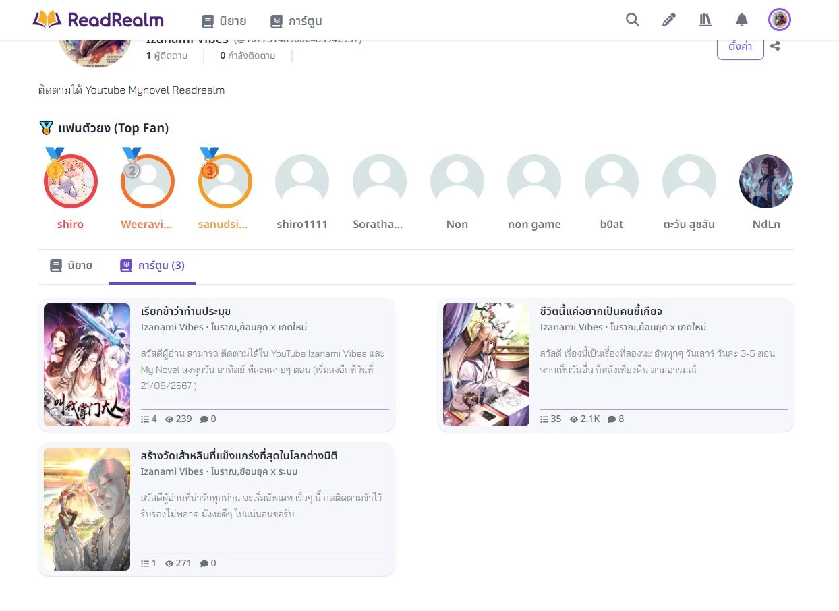
Task: Open the search icon in header
Action: pos(632,20)
